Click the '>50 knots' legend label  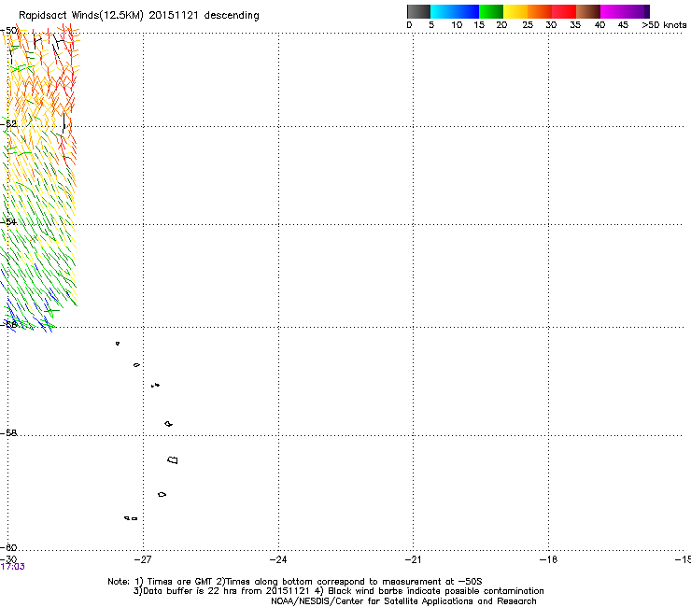click(664, 25)
